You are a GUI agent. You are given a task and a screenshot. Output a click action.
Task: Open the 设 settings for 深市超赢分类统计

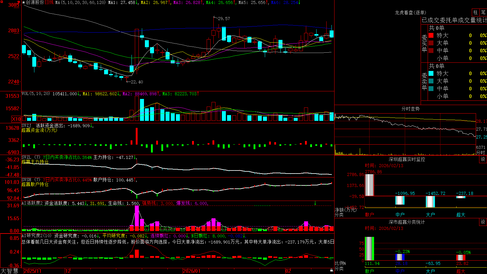coord(483,222)
